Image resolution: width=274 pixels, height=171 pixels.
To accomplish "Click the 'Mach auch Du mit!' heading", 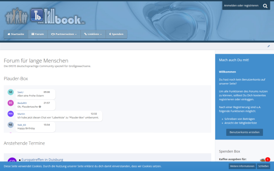I will (234, 60).
